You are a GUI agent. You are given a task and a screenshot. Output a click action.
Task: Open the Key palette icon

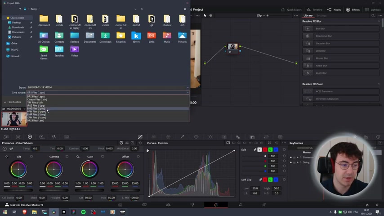click(252, 137)
